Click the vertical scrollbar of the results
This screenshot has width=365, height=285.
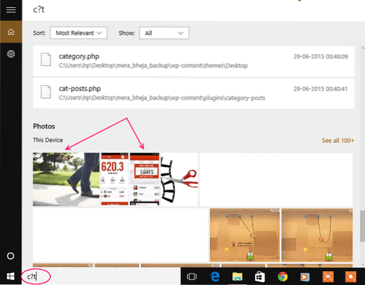361,225
